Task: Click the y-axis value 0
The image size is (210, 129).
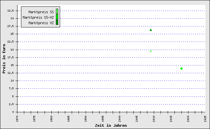Action: point(13,112)
